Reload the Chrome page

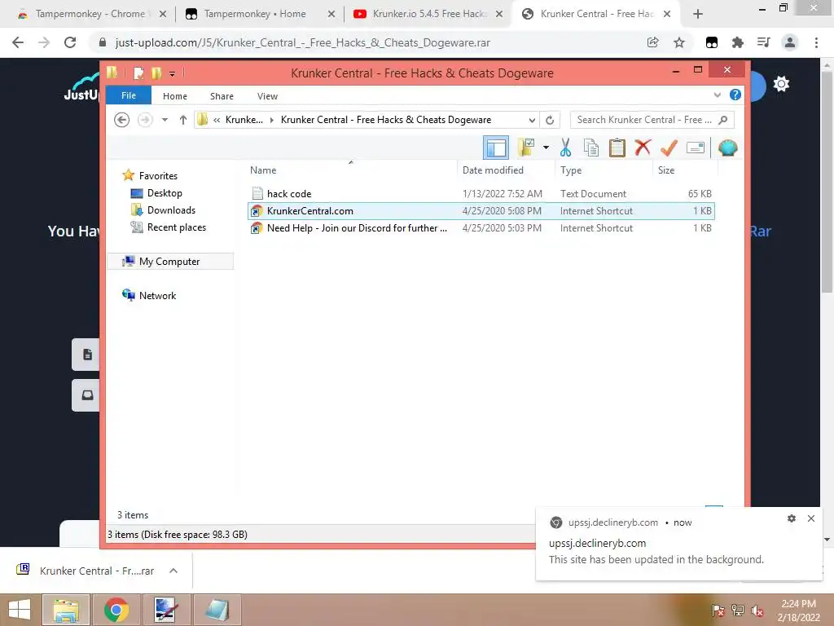pos(70,42)
